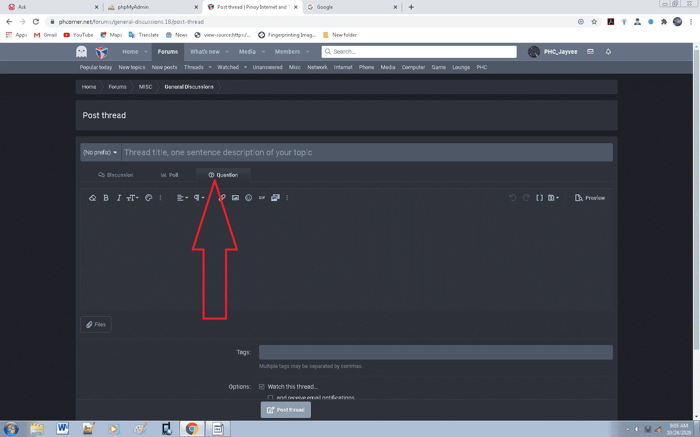
Task: Switch to the Google browser tab
Action: click(x=352, y=7)
